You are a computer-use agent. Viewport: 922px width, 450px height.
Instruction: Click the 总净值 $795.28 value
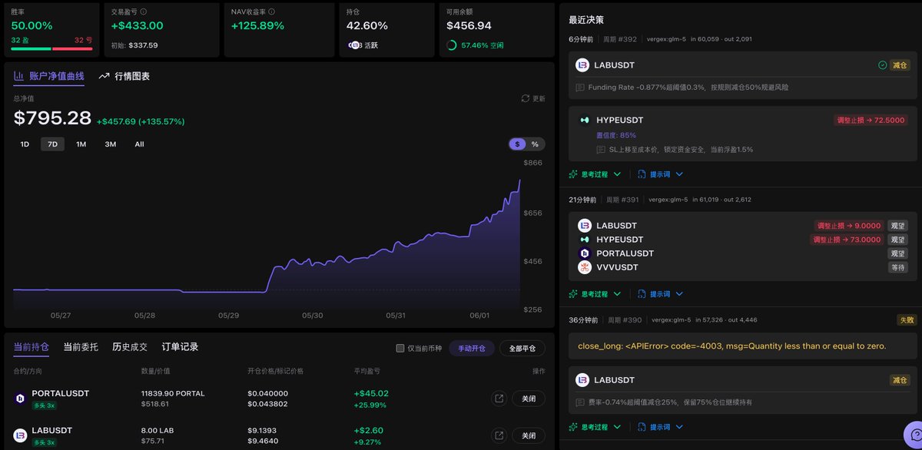point(52,118)
